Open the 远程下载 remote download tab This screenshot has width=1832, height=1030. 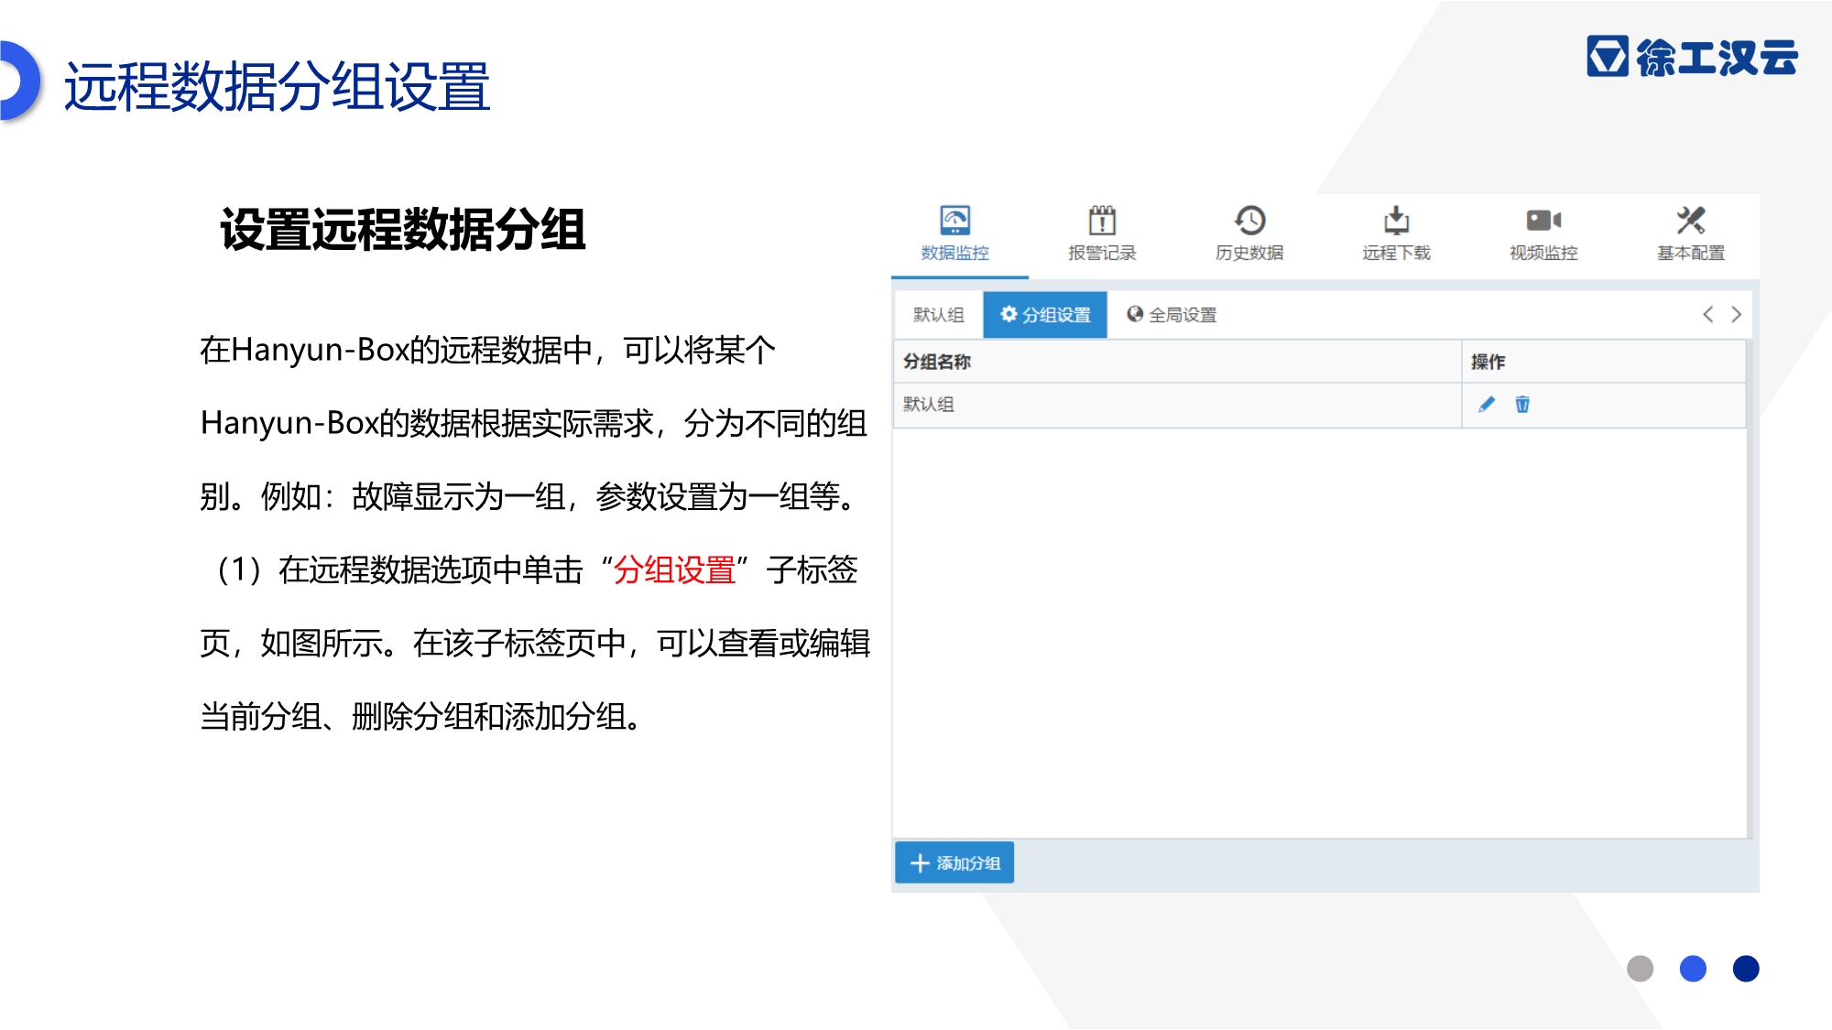1396,234
